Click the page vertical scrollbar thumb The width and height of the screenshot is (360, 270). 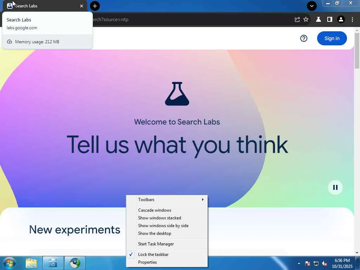357,51
